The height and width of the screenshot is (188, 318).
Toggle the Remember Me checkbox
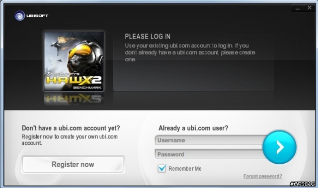[x=162, y=168]
